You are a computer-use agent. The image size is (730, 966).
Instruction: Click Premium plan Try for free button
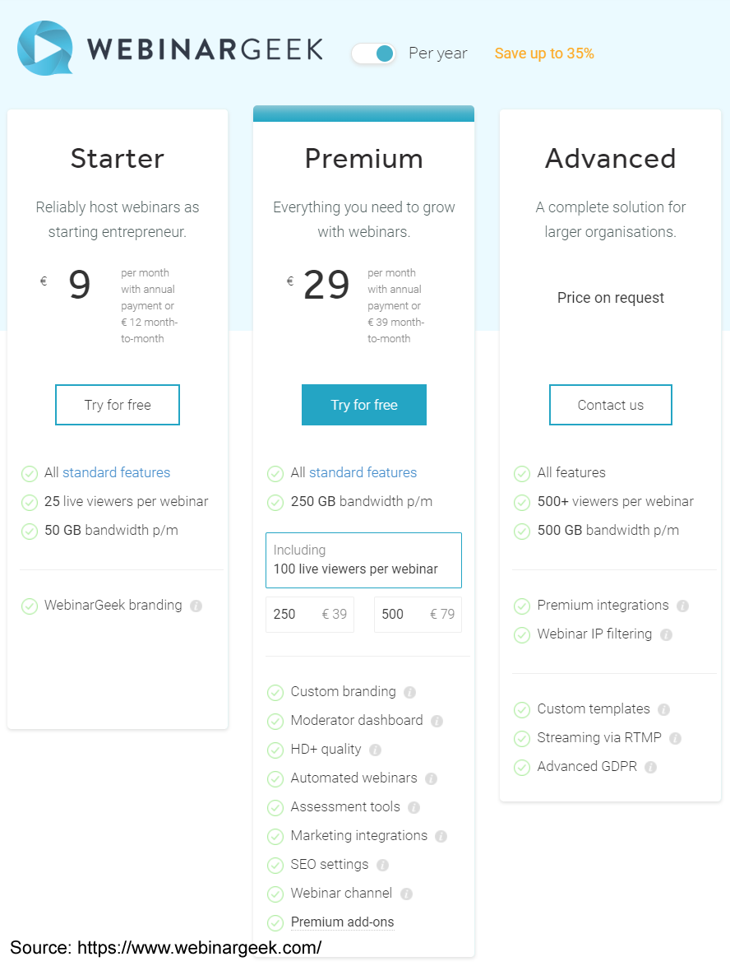(x=364, y=405)
